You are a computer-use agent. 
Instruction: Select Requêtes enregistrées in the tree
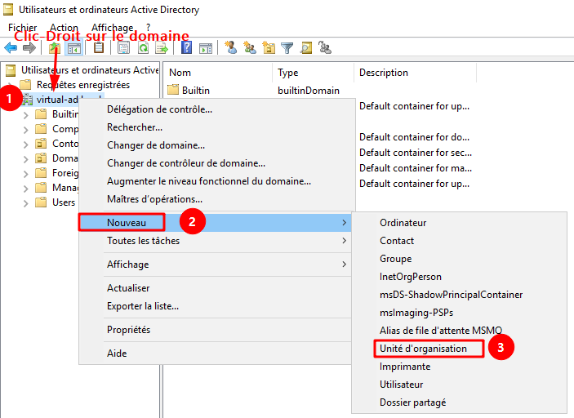[82, 85]
